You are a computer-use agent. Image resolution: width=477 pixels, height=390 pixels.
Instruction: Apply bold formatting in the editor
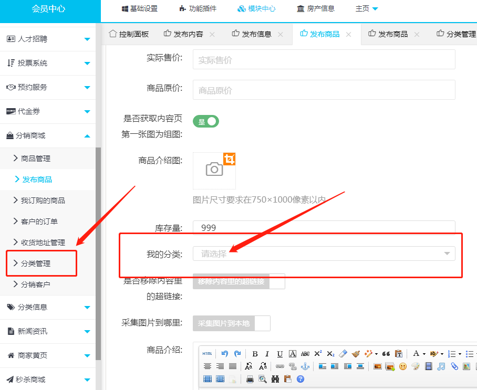tap(255, 354)
